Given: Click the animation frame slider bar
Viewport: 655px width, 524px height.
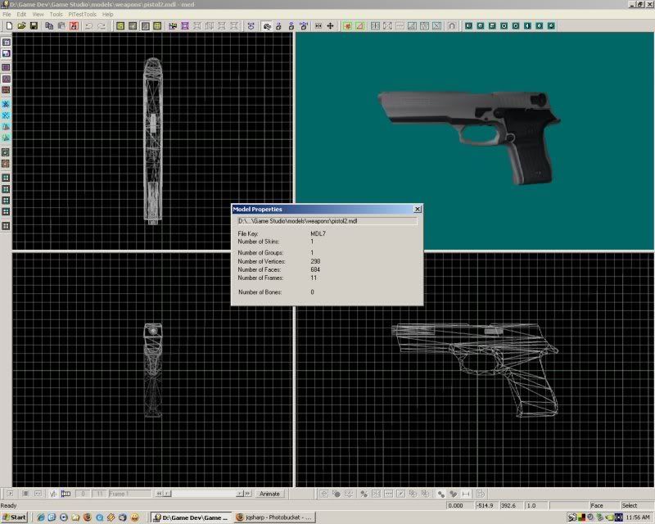Looking at the screenshot, I should click(205, 494).
